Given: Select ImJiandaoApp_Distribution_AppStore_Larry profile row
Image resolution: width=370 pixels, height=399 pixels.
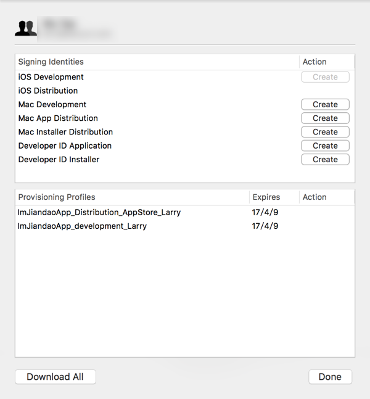Looking at the screenshot, I should coord(99,212).
